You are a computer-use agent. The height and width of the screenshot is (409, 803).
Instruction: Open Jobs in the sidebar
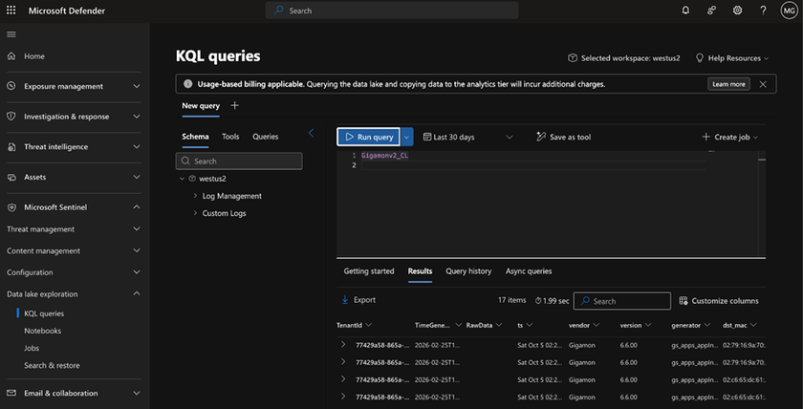[32, 348]
